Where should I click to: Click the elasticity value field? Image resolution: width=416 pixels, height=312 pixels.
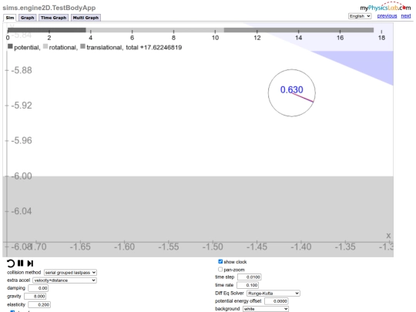pyautogui.click(x=39, y=304)
